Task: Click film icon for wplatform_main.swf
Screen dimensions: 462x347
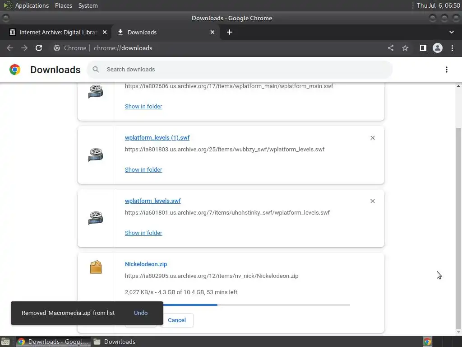Action: tap(96, 91)
